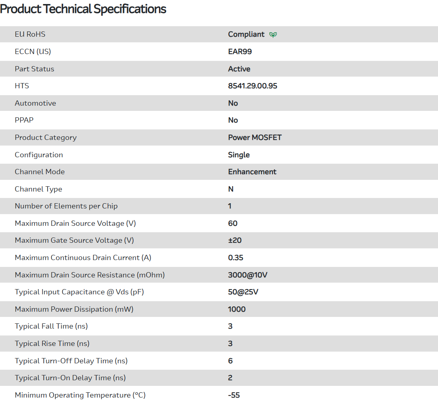438x402 pixels.
Task: Select the Part Status Active value
Action: (x=239, y=69)
